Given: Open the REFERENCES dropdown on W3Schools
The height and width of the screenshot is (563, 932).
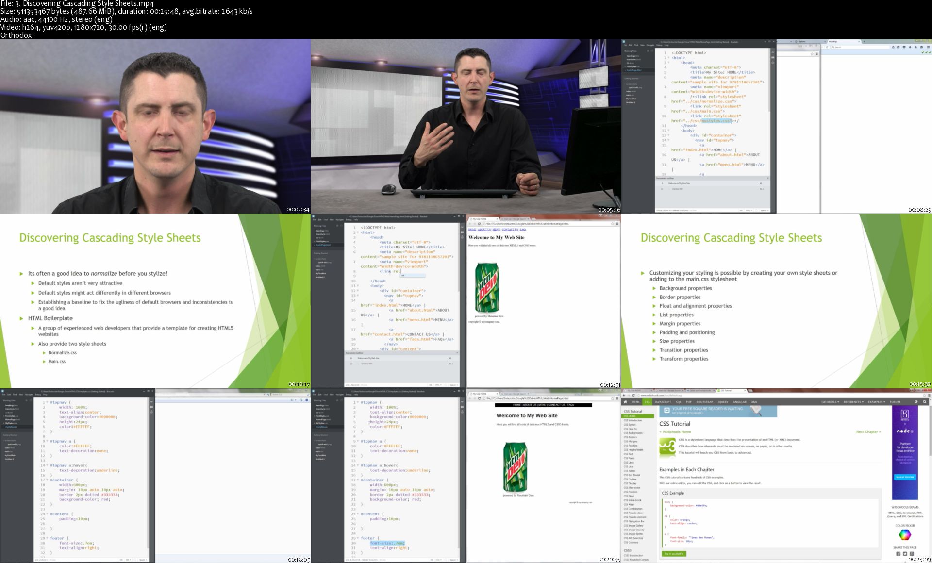Looking at the screenshot, I should click(x=853, y=402).
